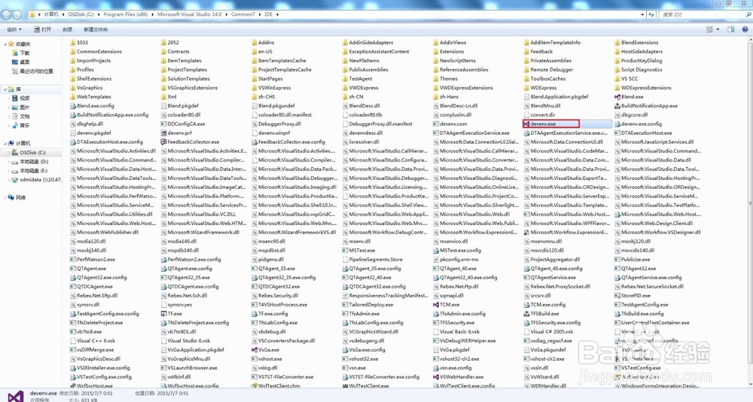Viewport: 753px width, 402px height.
Task: Go forward with the Forward arrow
Action: pos(17,14)
